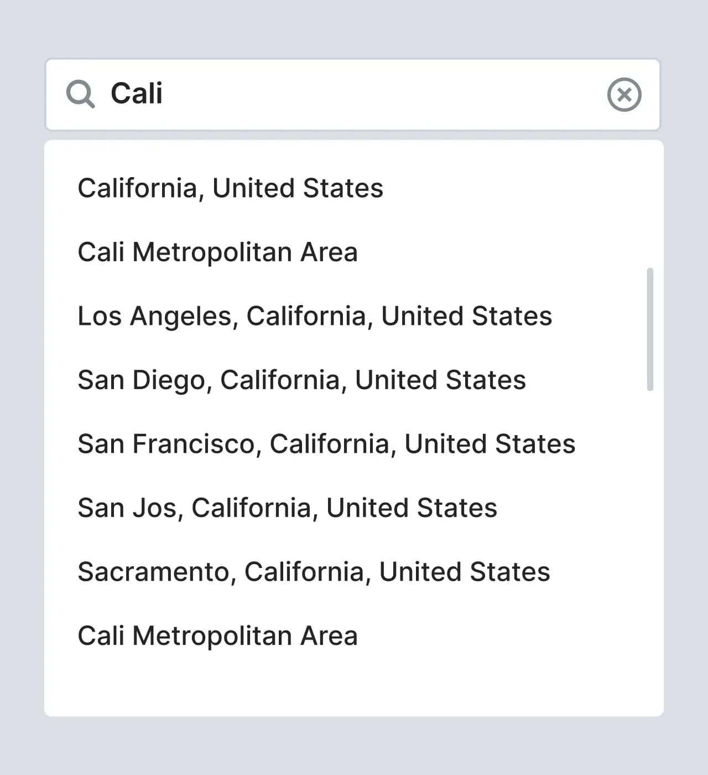Viewport: 708px width, 775px height.
Task: Choose the Sacramento location result
Action: 314,572
